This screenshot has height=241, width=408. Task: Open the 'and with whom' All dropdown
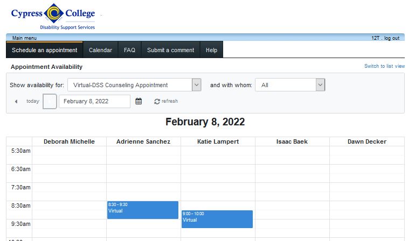coord(290,85)
